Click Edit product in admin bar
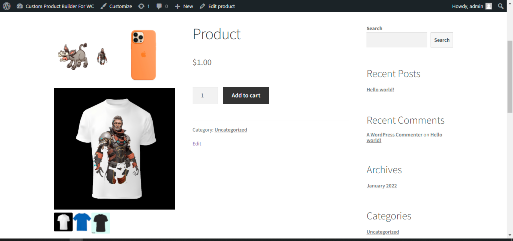Screen dimensions: 513x241 (x=217, y=6)
